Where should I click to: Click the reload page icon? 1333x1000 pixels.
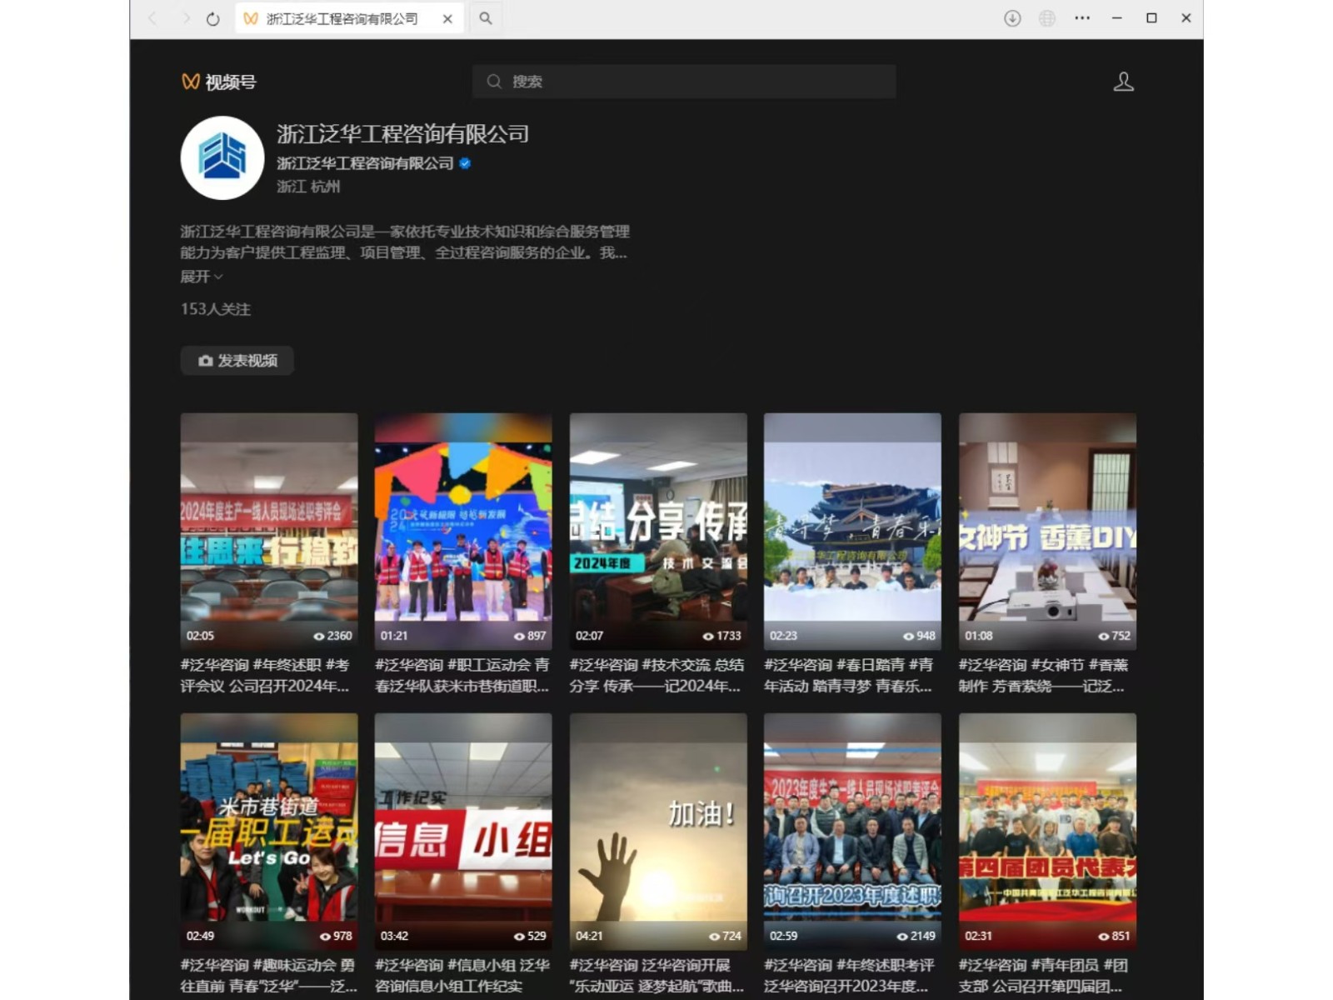click(213, 18)
